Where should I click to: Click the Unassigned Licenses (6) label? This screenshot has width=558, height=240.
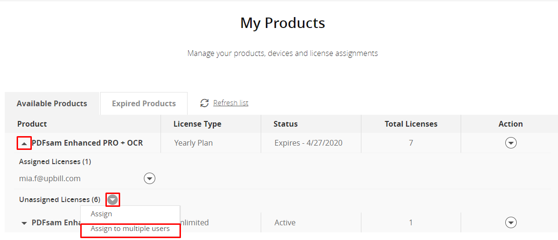pyautogui.click(x=60, y=200)
